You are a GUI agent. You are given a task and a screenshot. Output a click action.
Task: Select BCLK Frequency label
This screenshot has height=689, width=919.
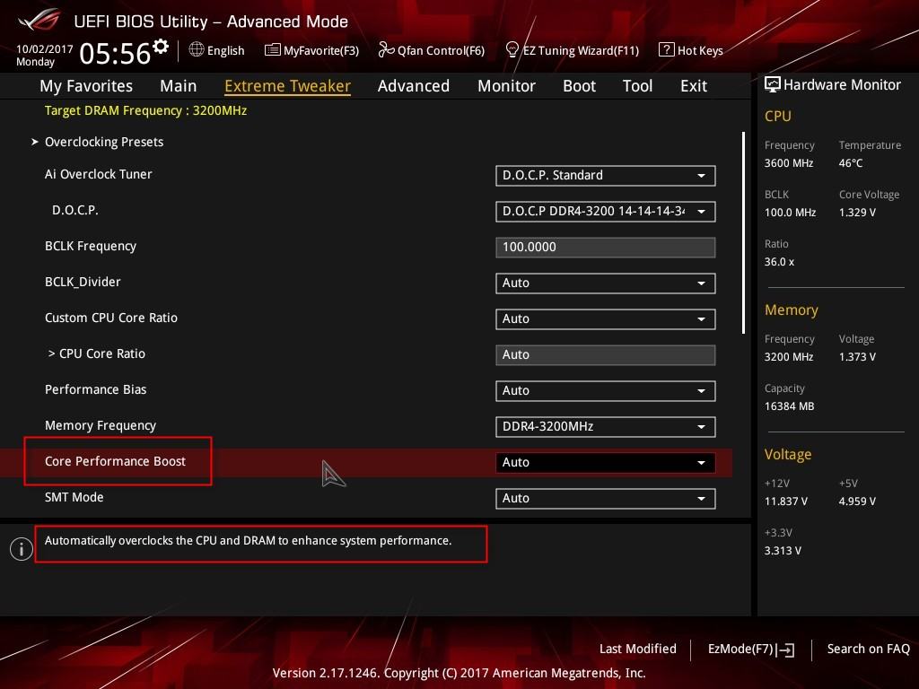pyautogui.click(x=91, y=246)
